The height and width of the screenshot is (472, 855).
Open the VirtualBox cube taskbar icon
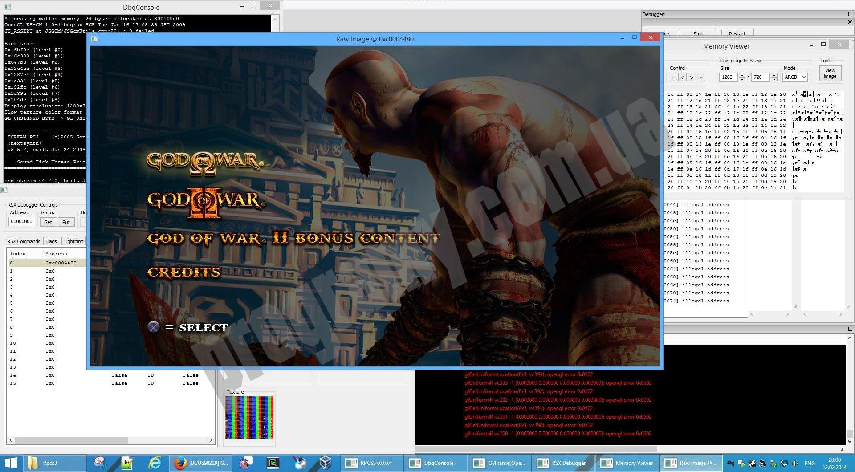point(326,463)
